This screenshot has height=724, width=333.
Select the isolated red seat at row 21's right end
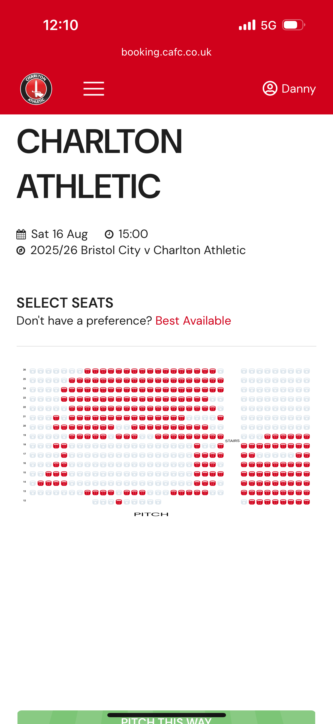(221, 418)
